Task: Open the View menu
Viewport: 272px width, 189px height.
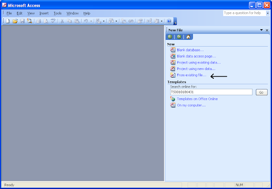Action: pyautogui.click(x=31, y=13)
